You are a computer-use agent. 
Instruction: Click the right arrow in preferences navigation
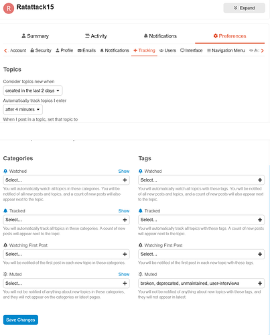[263, 51]
